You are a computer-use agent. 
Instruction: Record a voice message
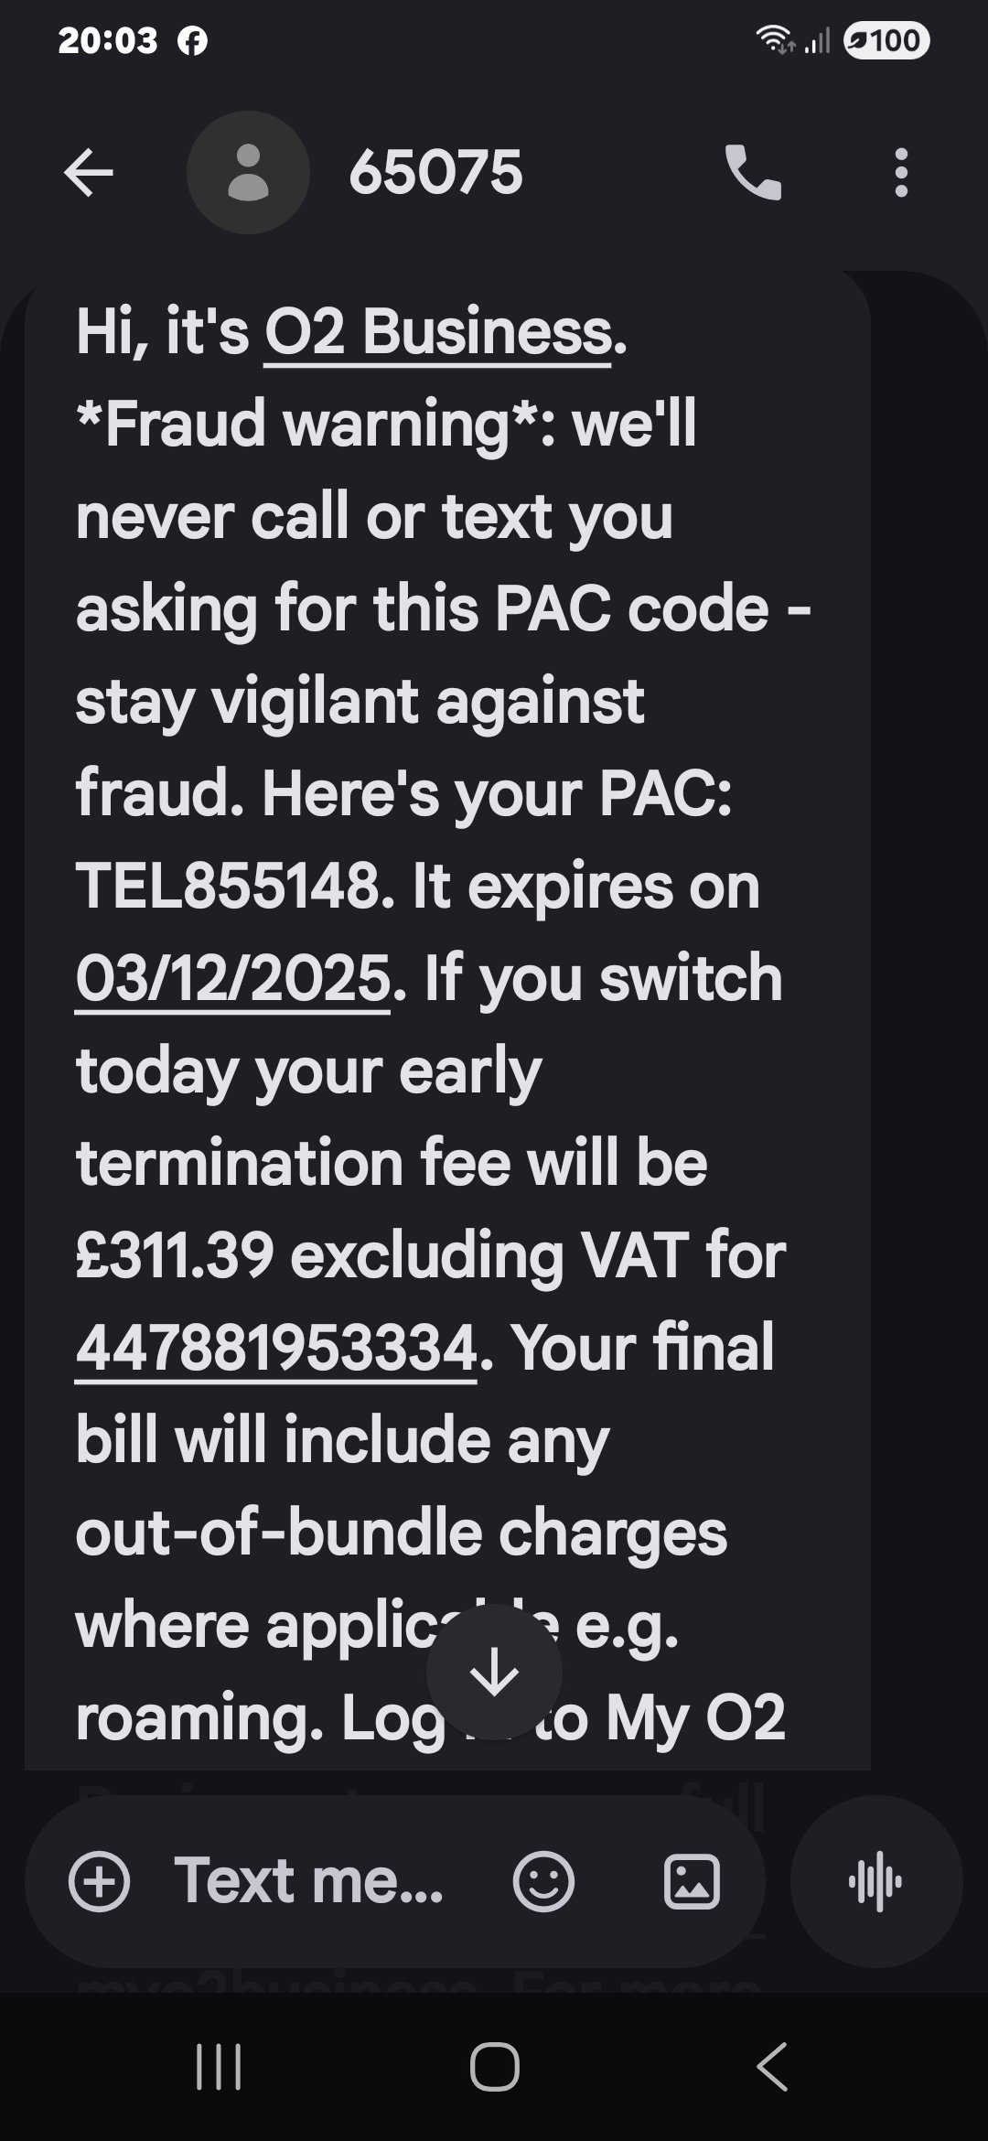point(875,1881)
